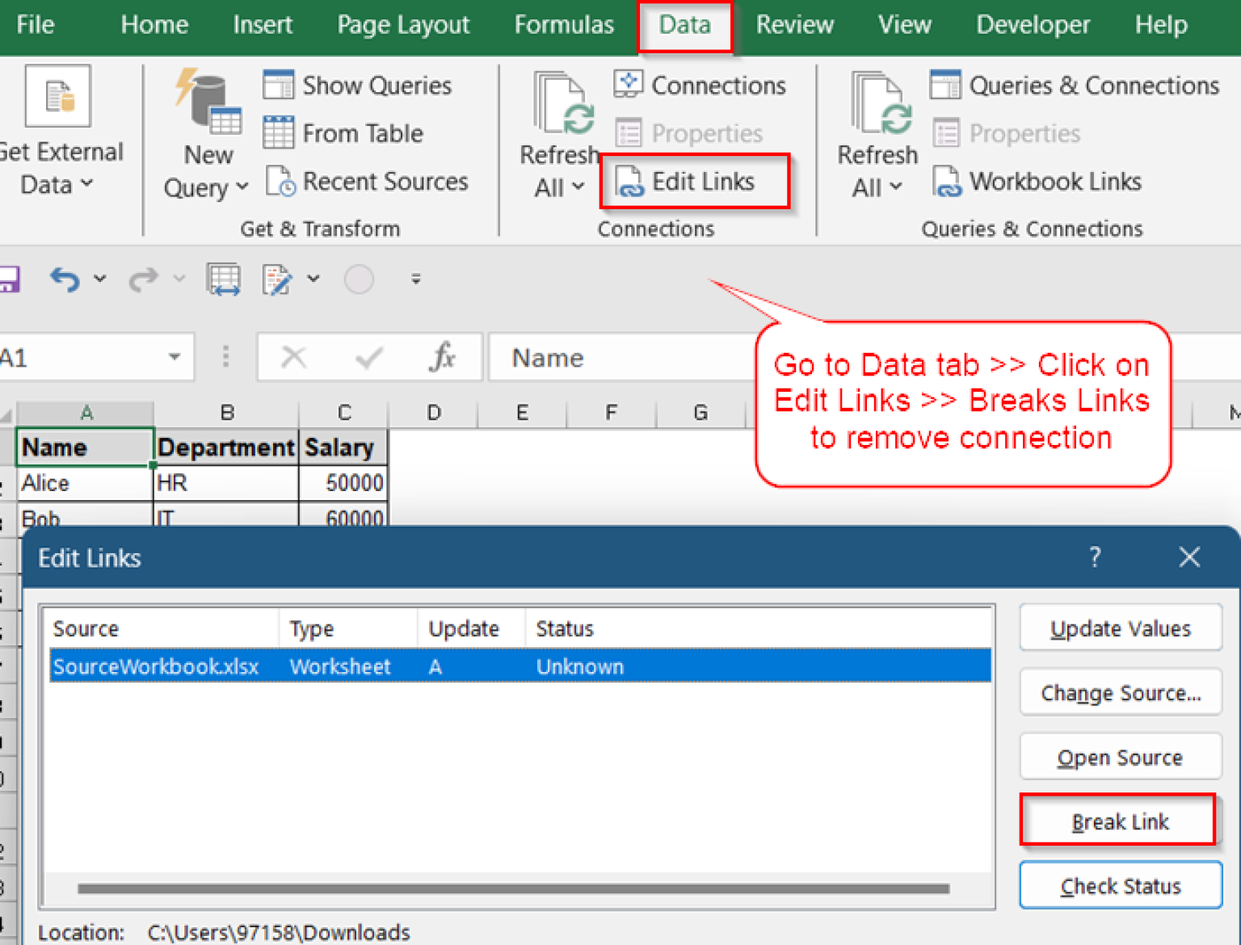Switch to the Developer tab
Viewport: 1241px width, 945px height.
coord(1032,25)
